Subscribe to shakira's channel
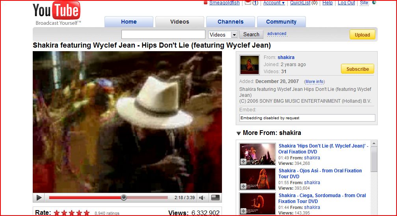The width and height of the screenshot is (397, 216). tap(358, 69)
